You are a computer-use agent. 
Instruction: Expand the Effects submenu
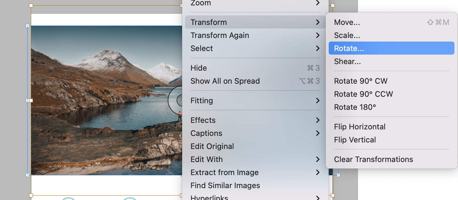(x=255, y=120)
